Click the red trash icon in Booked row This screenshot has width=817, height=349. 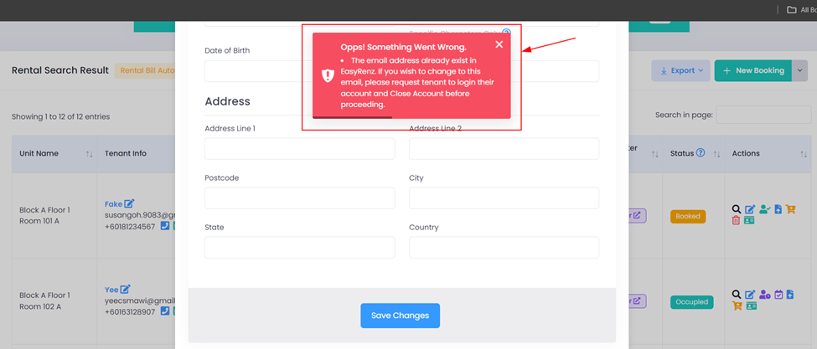[x=737, y=220]
